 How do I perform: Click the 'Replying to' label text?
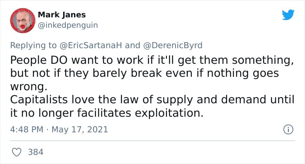tap(33, 45)
